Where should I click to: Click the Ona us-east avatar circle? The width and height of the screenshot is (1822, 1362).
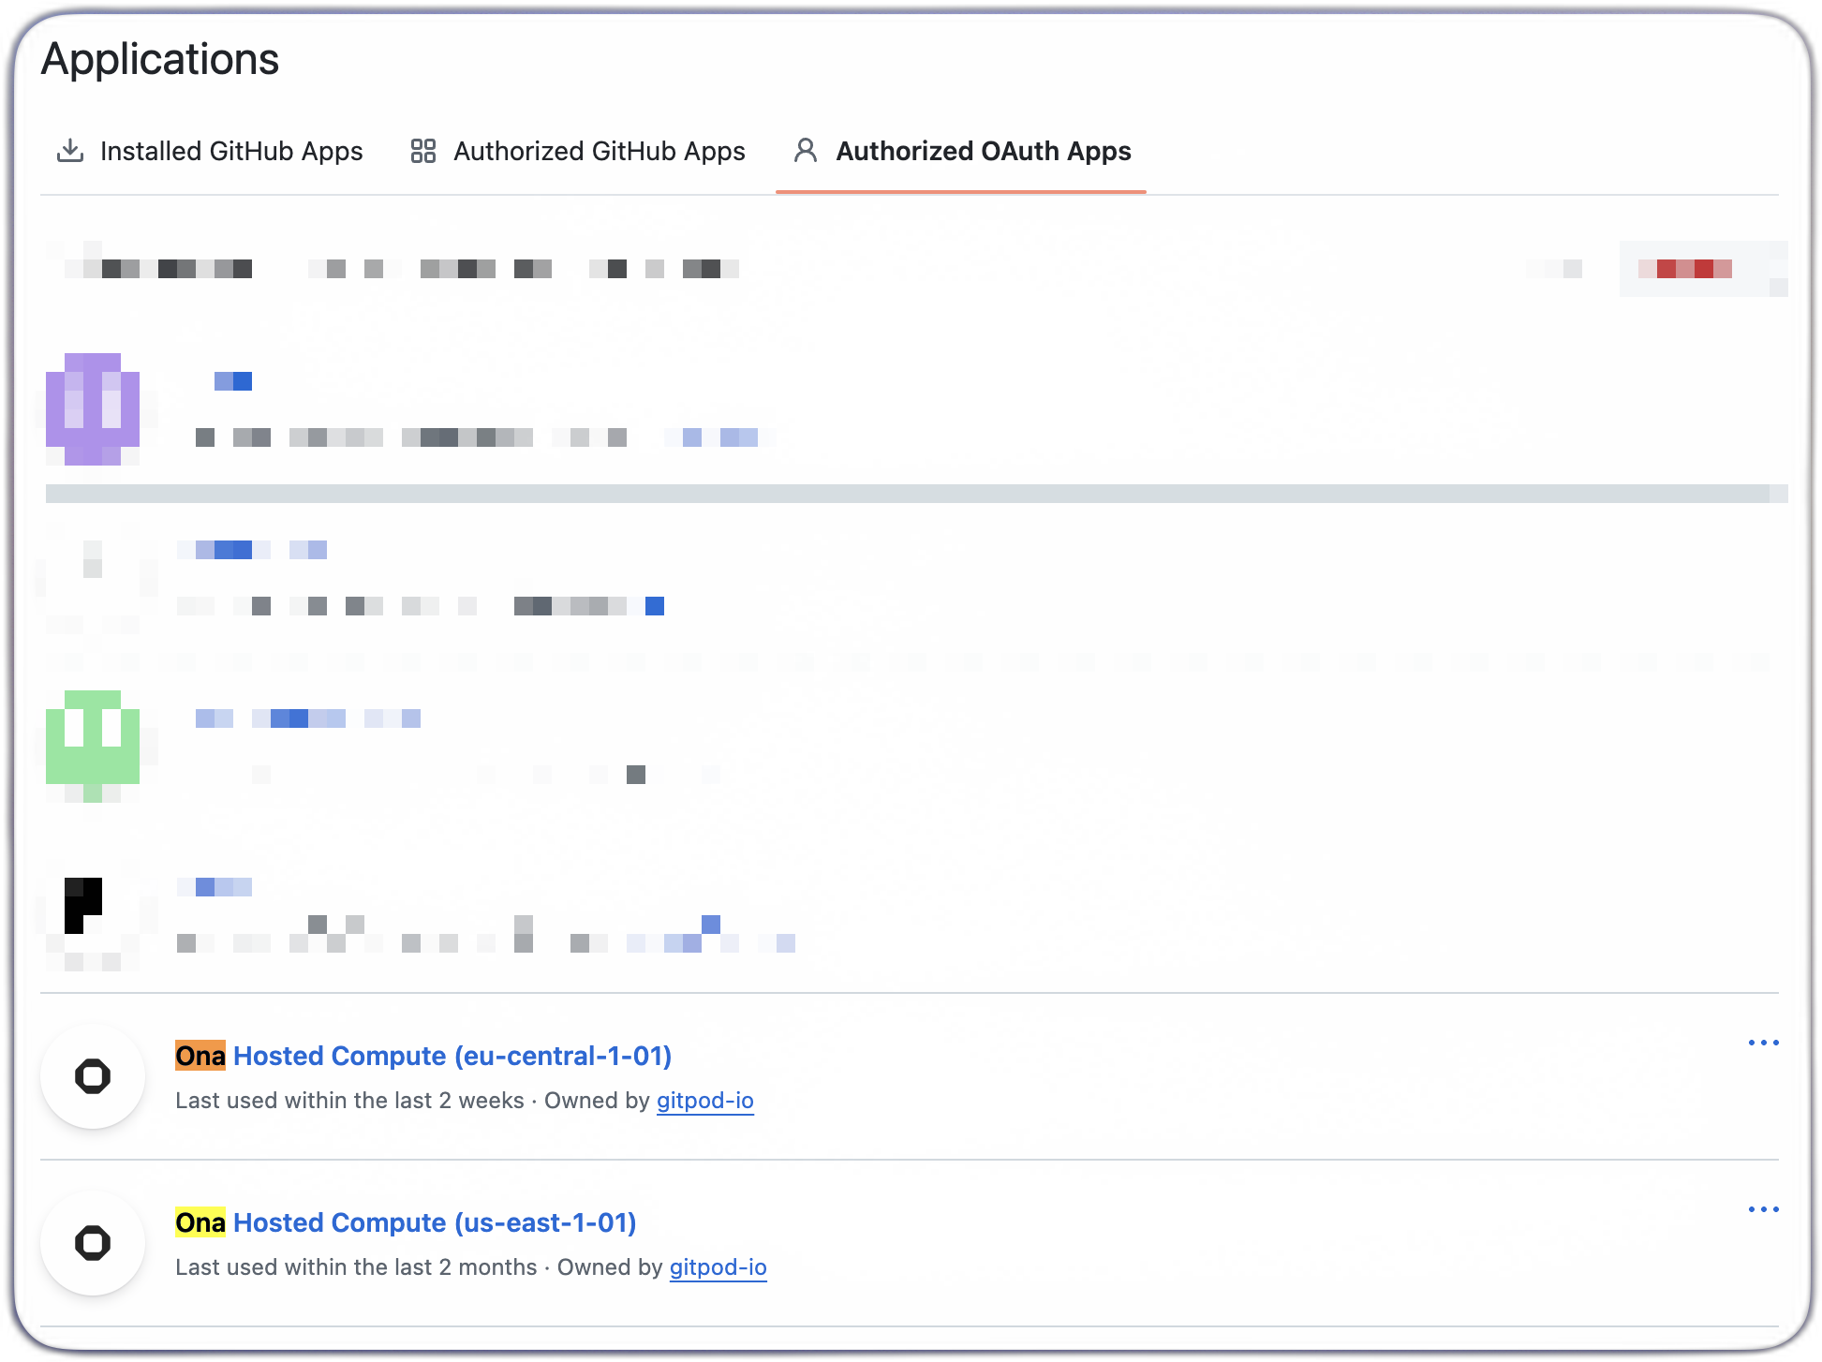coord(92,1243)
